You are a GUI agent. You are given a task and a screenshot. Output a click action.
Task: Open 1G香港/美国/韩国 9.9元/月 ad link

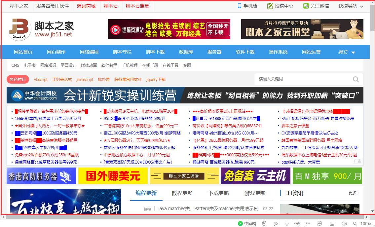point(48,118)
